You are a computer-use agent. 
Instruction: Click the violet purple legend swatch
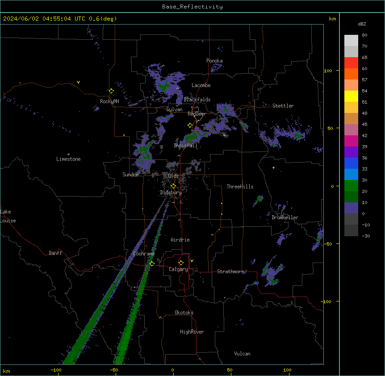351,152
